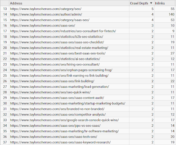Select the ai-seo-statistics URL
The image size is (176, 145).
55,59
